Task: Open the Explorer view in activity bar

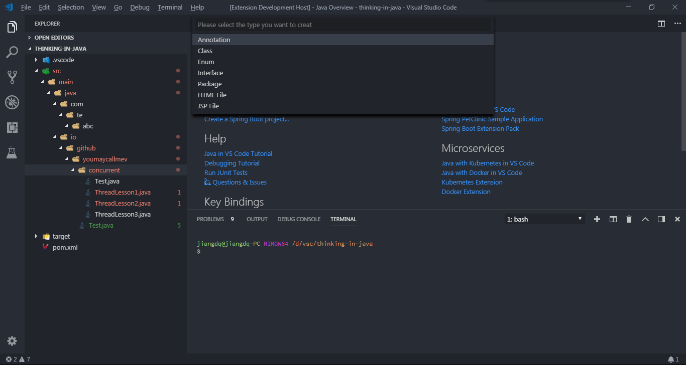Action: (12, 27)
